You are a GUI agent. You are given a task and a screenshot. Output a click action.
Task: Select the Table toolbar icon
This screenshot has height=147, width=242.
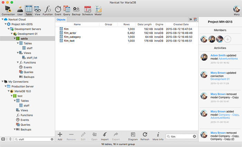[x=29, y=10]
